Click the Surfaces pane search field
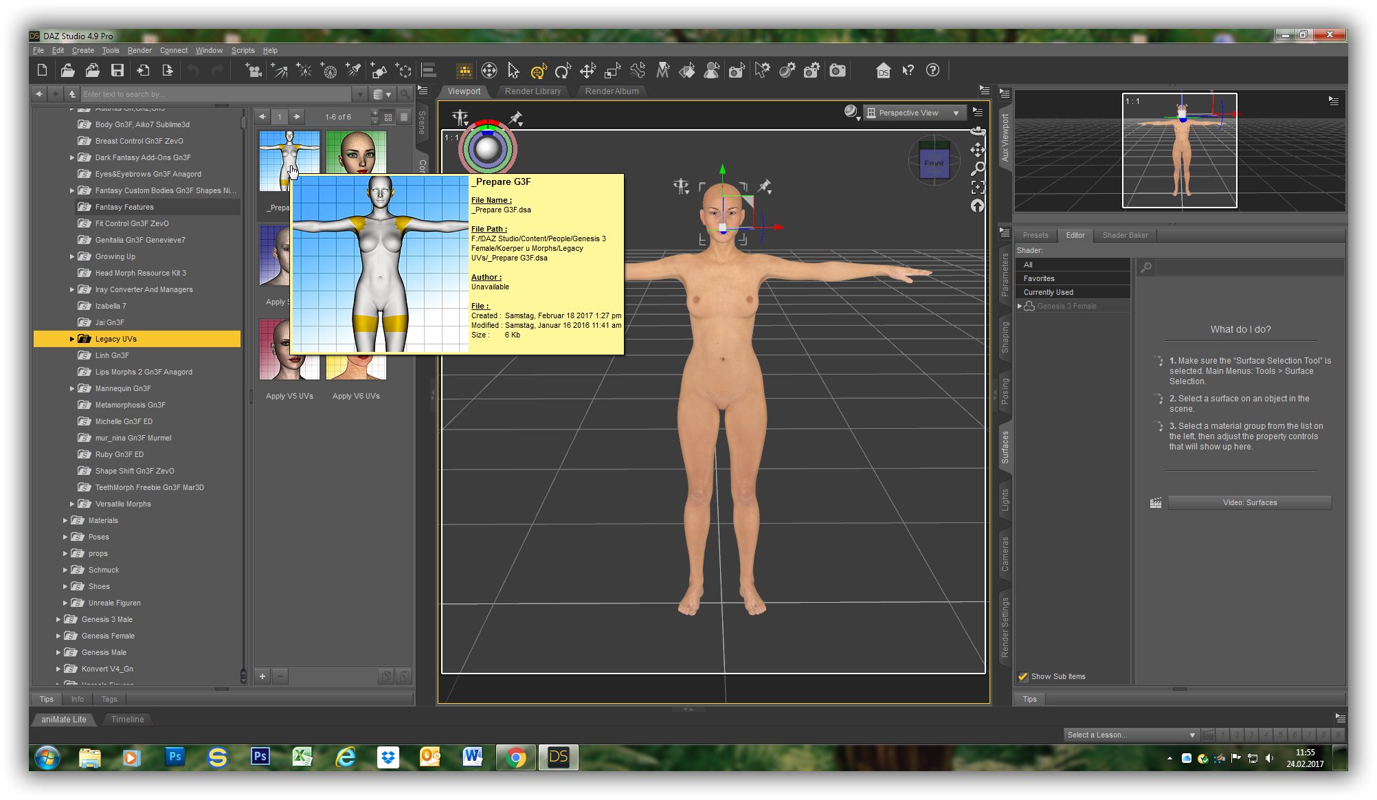1377x800 pixels. (x=1249, y=267)
